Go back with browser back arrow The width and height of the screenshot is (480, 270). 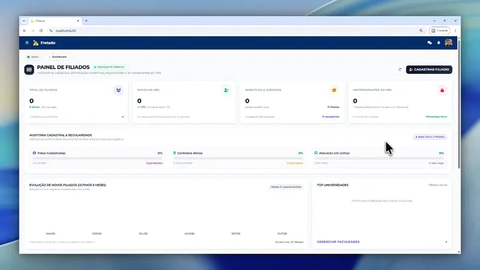[x=25, y=31]
